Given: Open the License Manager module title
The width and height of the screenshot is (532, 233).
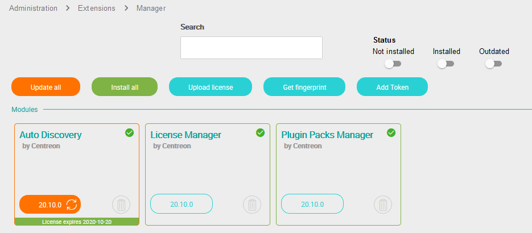Looking at the screenshot, I should (185, 135).
